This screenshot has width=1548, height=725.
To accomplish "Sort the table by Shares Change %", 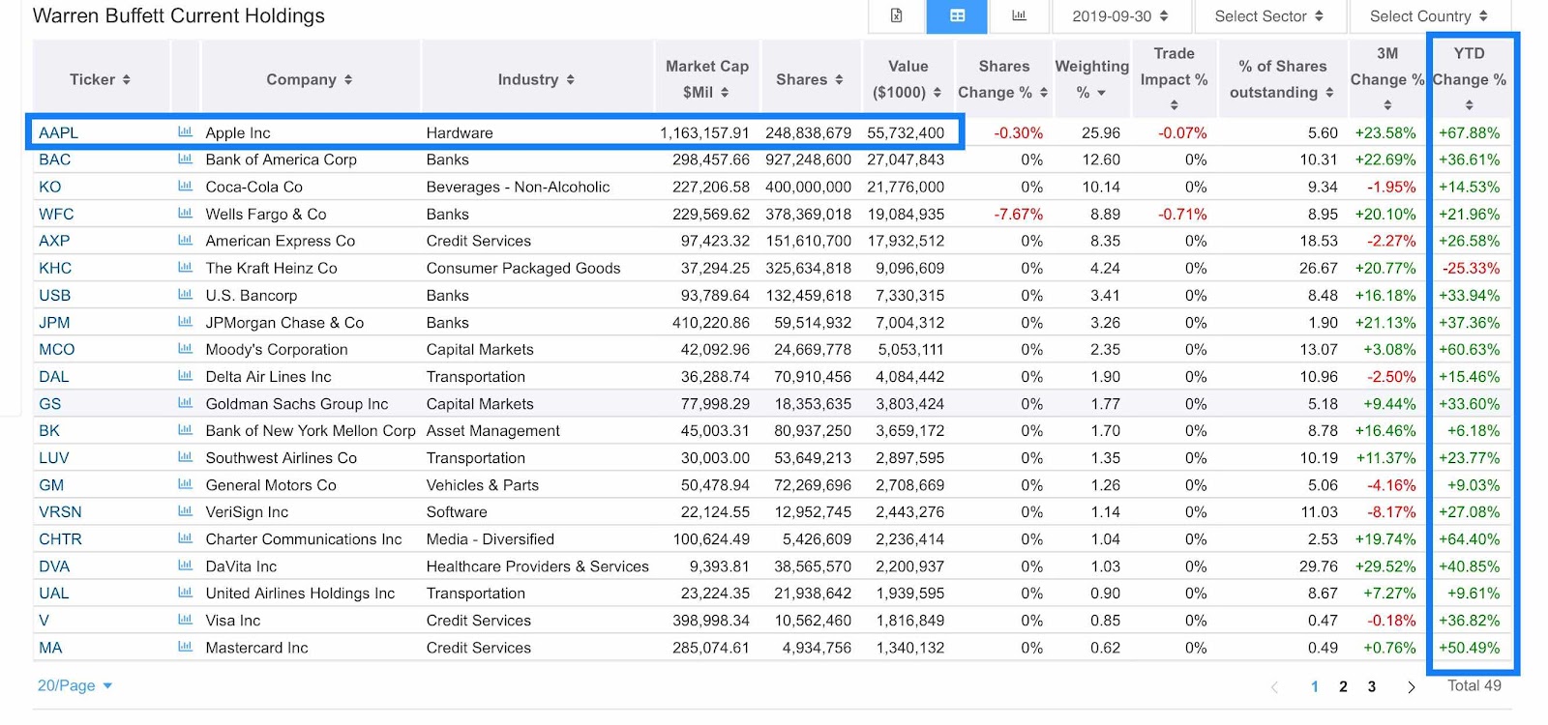I will pyautogui.click(x=1003, y=79).
